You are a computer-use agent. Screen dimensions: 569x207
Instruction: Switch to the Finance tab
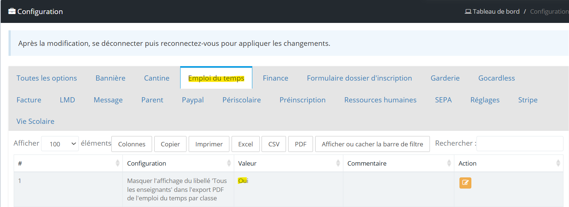pyautogui.click(x=276, y=78)
